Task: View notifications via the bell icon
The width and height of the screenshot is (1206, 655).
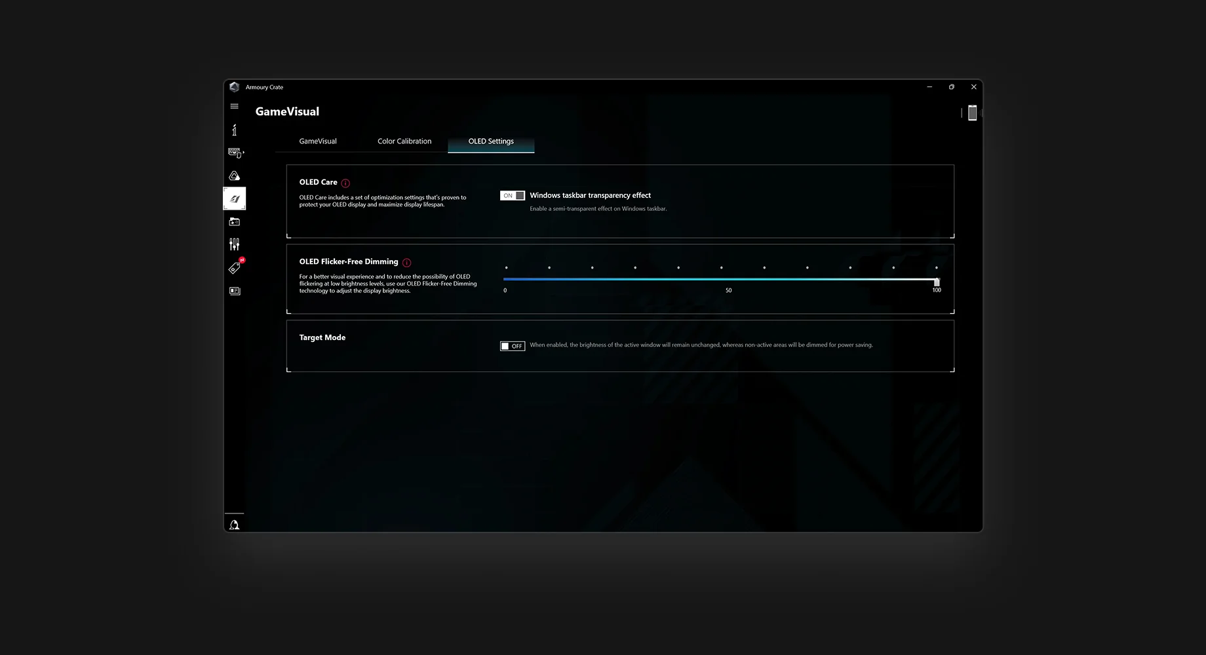Action: click(234, 523)
